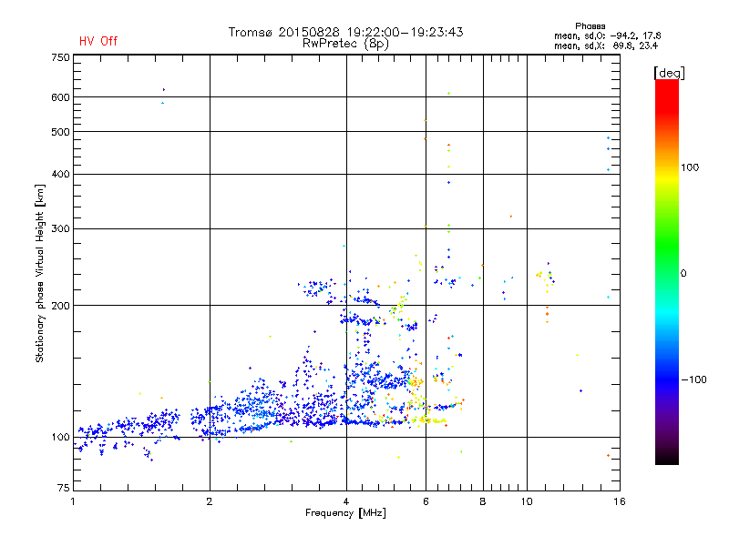Viewport: 729px width, 546px height.
Task: Click the y-axis tick label "300"
Action: coord(60,228)
